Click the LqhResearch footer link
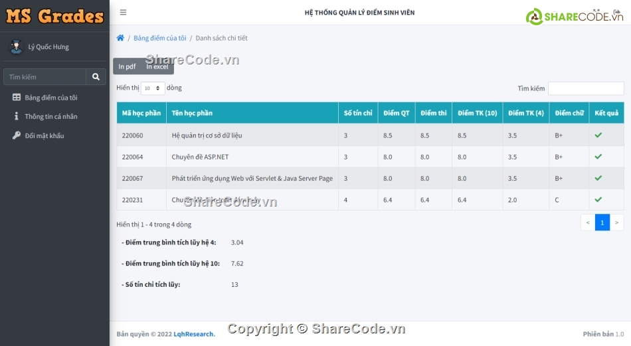 [194, 334]
